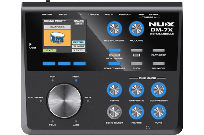Hit the REC button
The image size is (204, 135).
[136, 50]
